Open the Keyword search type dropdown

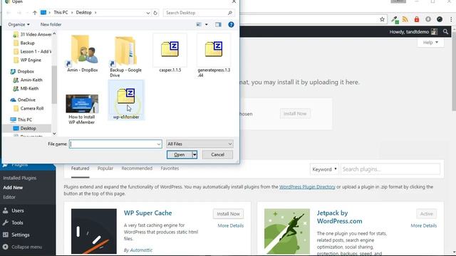point(324,169)
